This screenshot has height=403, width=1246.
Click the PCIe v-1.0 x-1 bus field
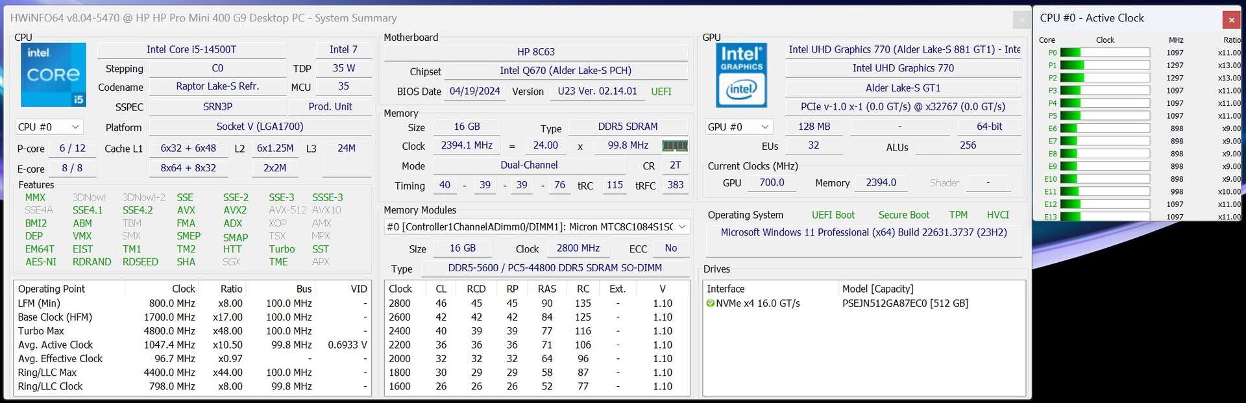pos(903,106)
